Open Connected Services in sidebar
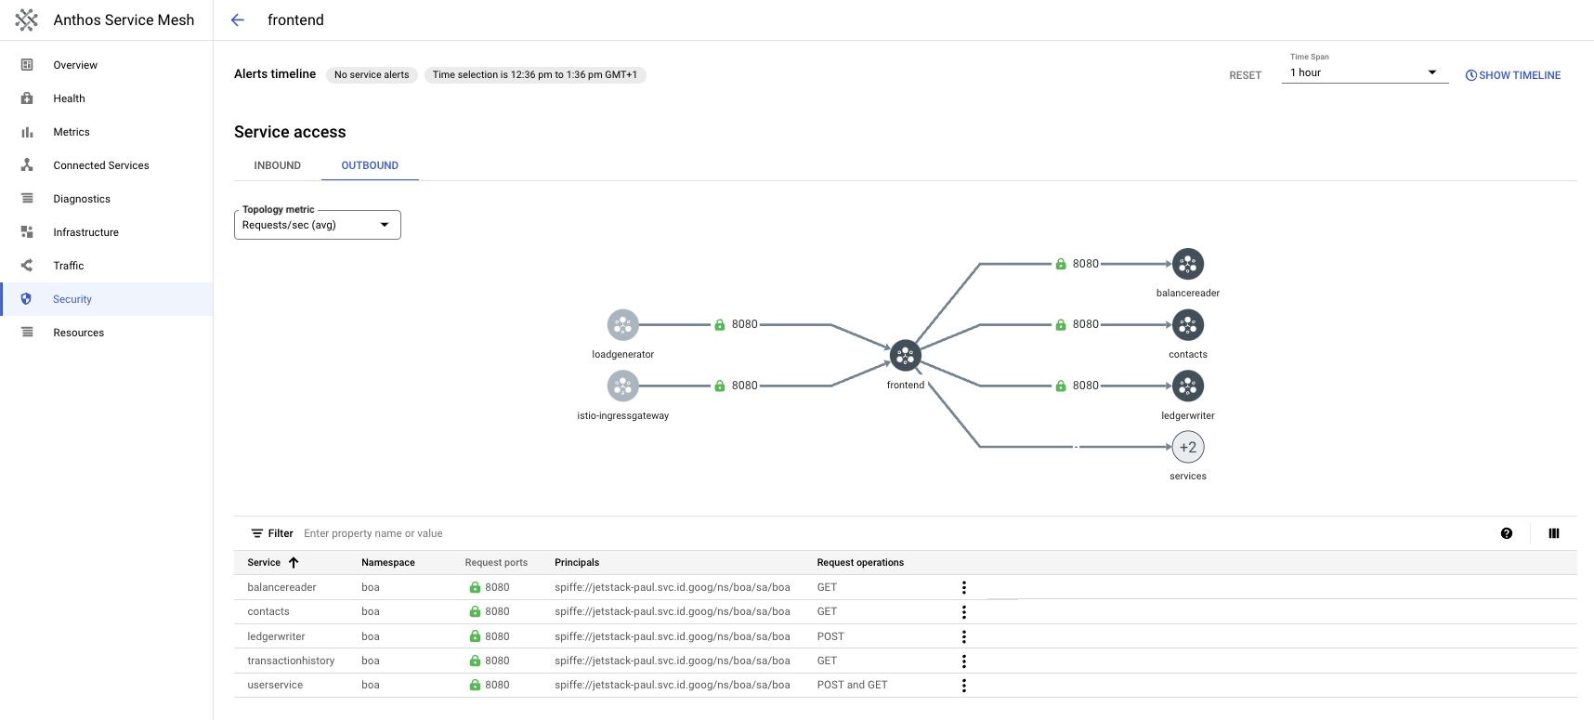 (x=100, y=165)
